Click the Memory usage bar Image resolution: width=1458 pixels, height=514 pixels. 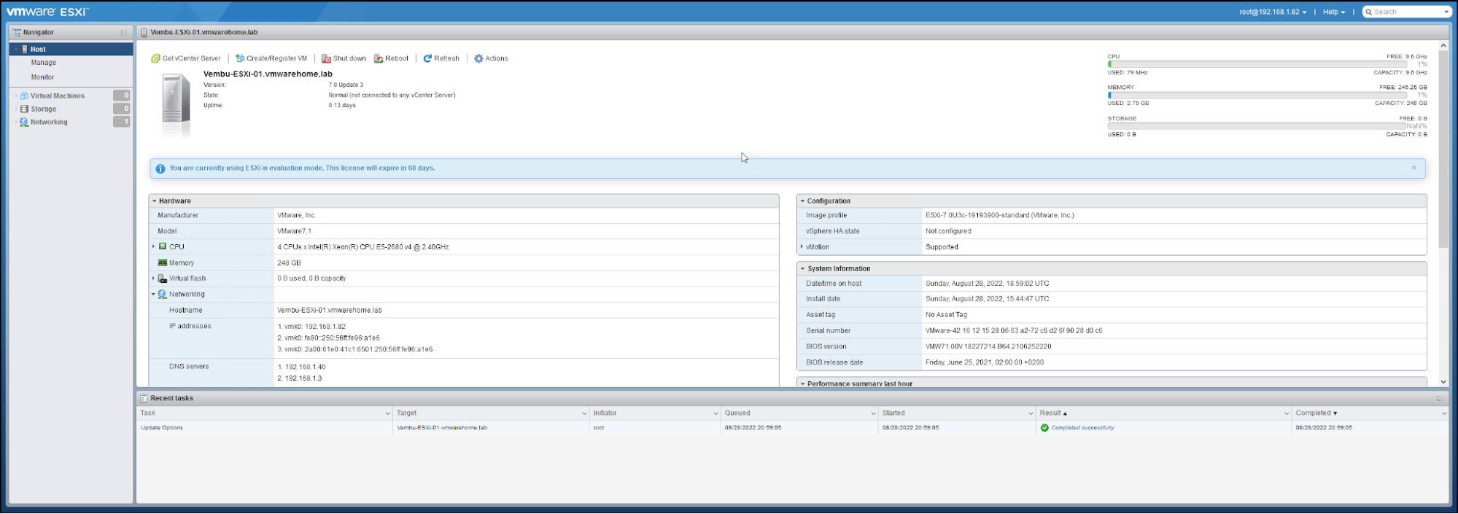1257,95
